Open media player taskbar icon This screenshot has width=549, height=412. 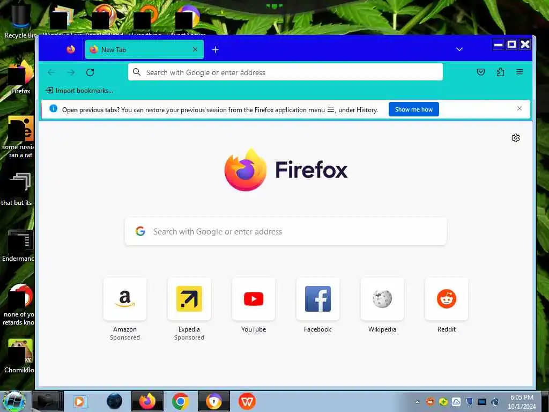[79, 401]
